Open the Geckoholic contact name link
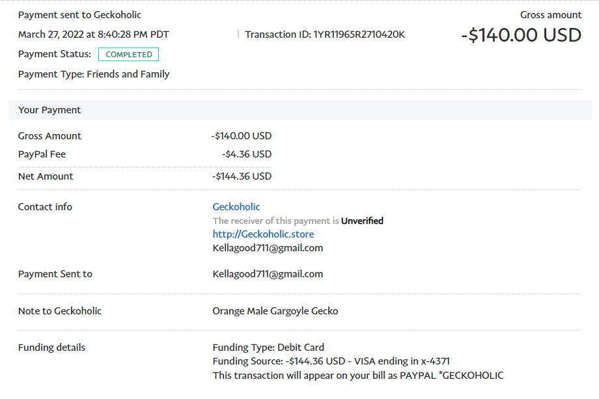The image size is (599, 399). 236,207
